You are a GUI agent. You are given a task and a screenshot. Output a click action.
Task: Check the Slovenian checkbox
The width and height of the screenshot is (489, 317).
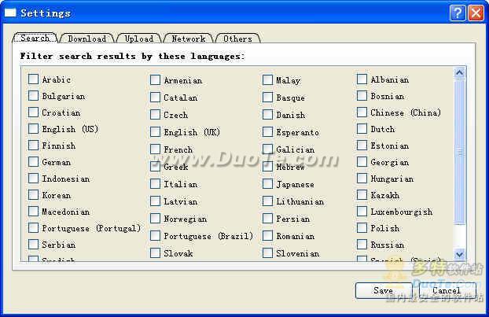click(x=267, y=253)
